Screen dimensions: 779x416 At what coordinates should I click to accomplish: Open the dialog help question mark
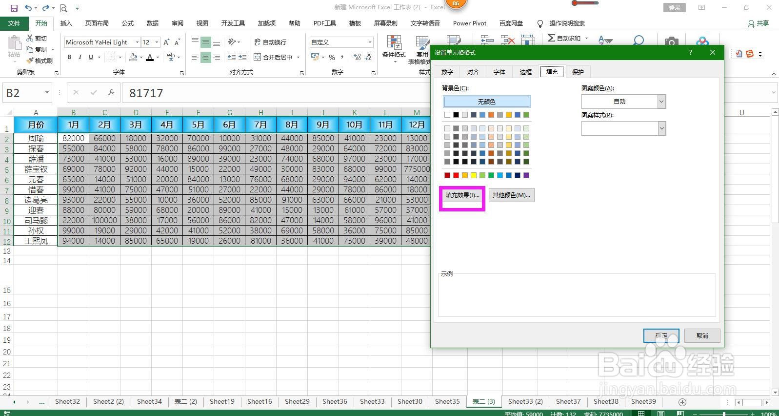690,52
